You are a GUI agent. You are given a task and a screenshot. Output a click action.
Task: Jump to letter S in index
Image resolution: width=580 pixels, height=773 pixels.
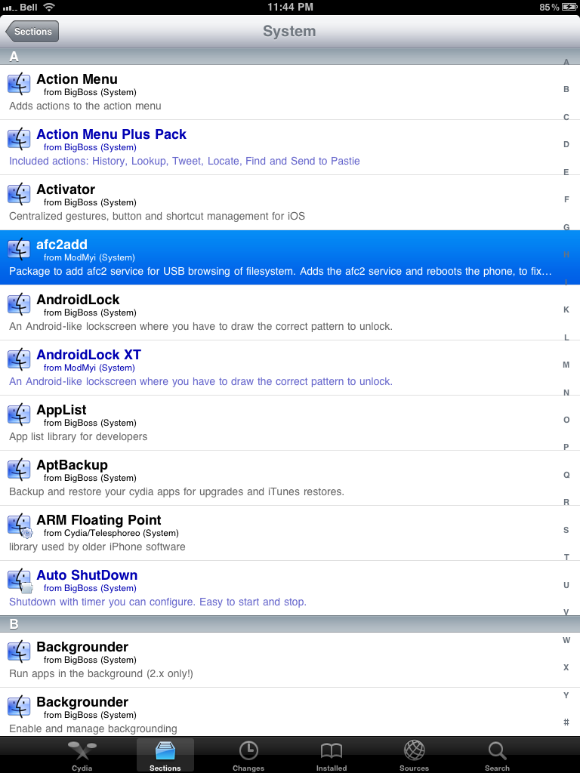tap(566, 530)
